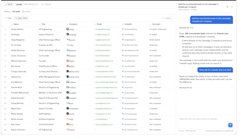Open the Sort · Fit dropdown
This screenshot has width=241, height=139.
pos(21,18)
